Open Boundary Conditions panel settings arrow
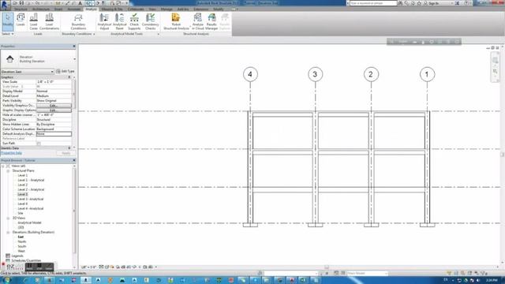Screen dimensions: 505x284 (94, 34)
